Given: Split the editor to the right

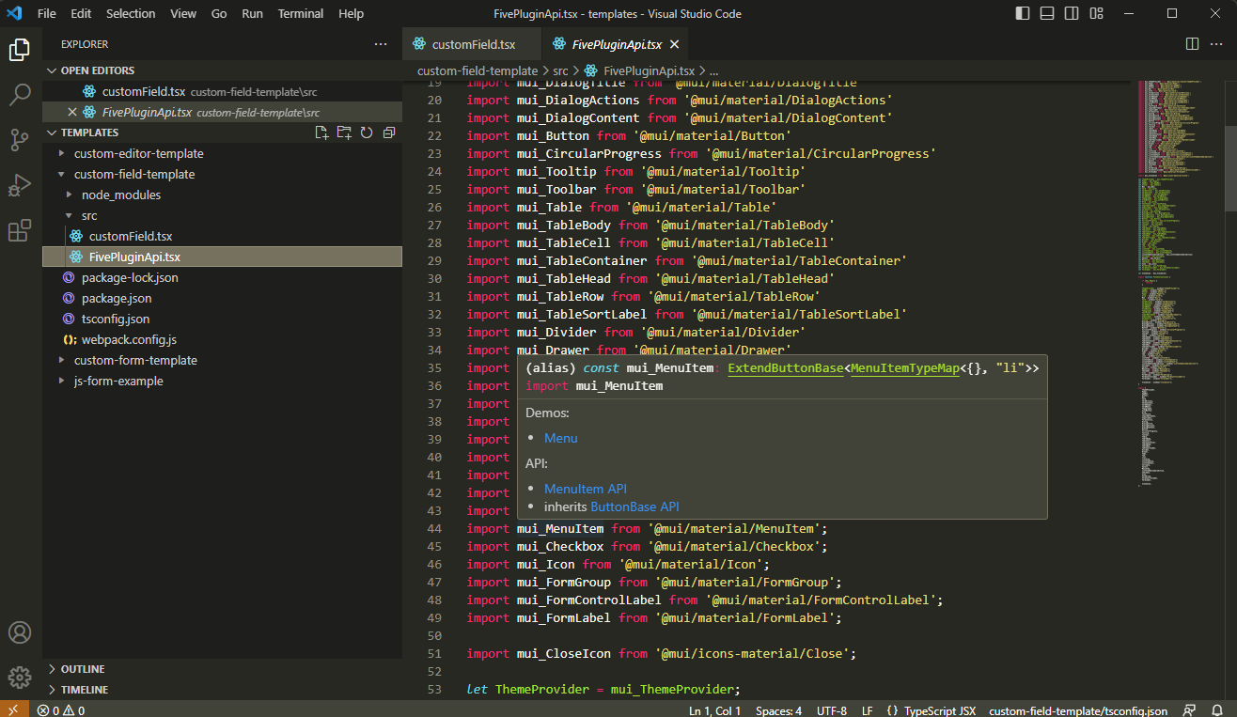Looking at the screenshot, I should (x=1192, y=44).
